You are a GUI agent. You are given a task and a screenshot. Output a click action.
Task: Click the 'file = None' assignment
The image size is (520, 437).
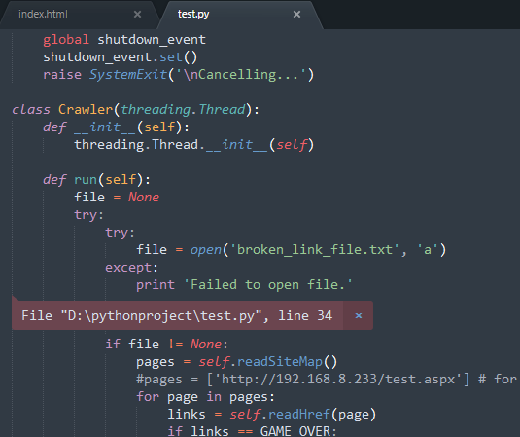(x=117, y=198)
